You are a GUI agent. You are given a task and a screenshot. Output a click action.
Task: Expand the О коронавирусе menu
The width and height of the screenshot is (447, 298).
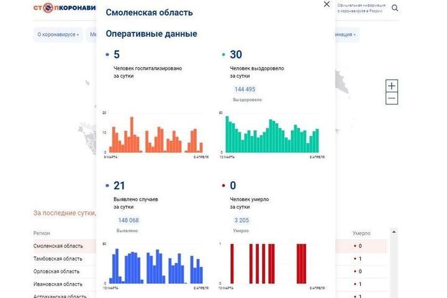(58, 35)
